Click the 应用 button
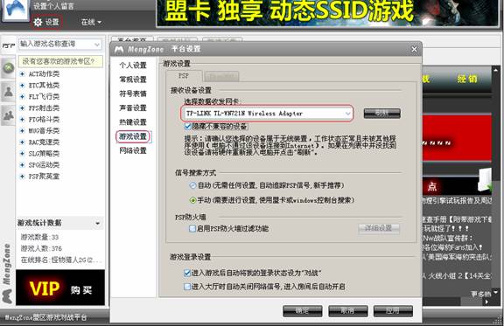Image resolution: width=504 pixels, height=326 pixels. pos(393,310)
